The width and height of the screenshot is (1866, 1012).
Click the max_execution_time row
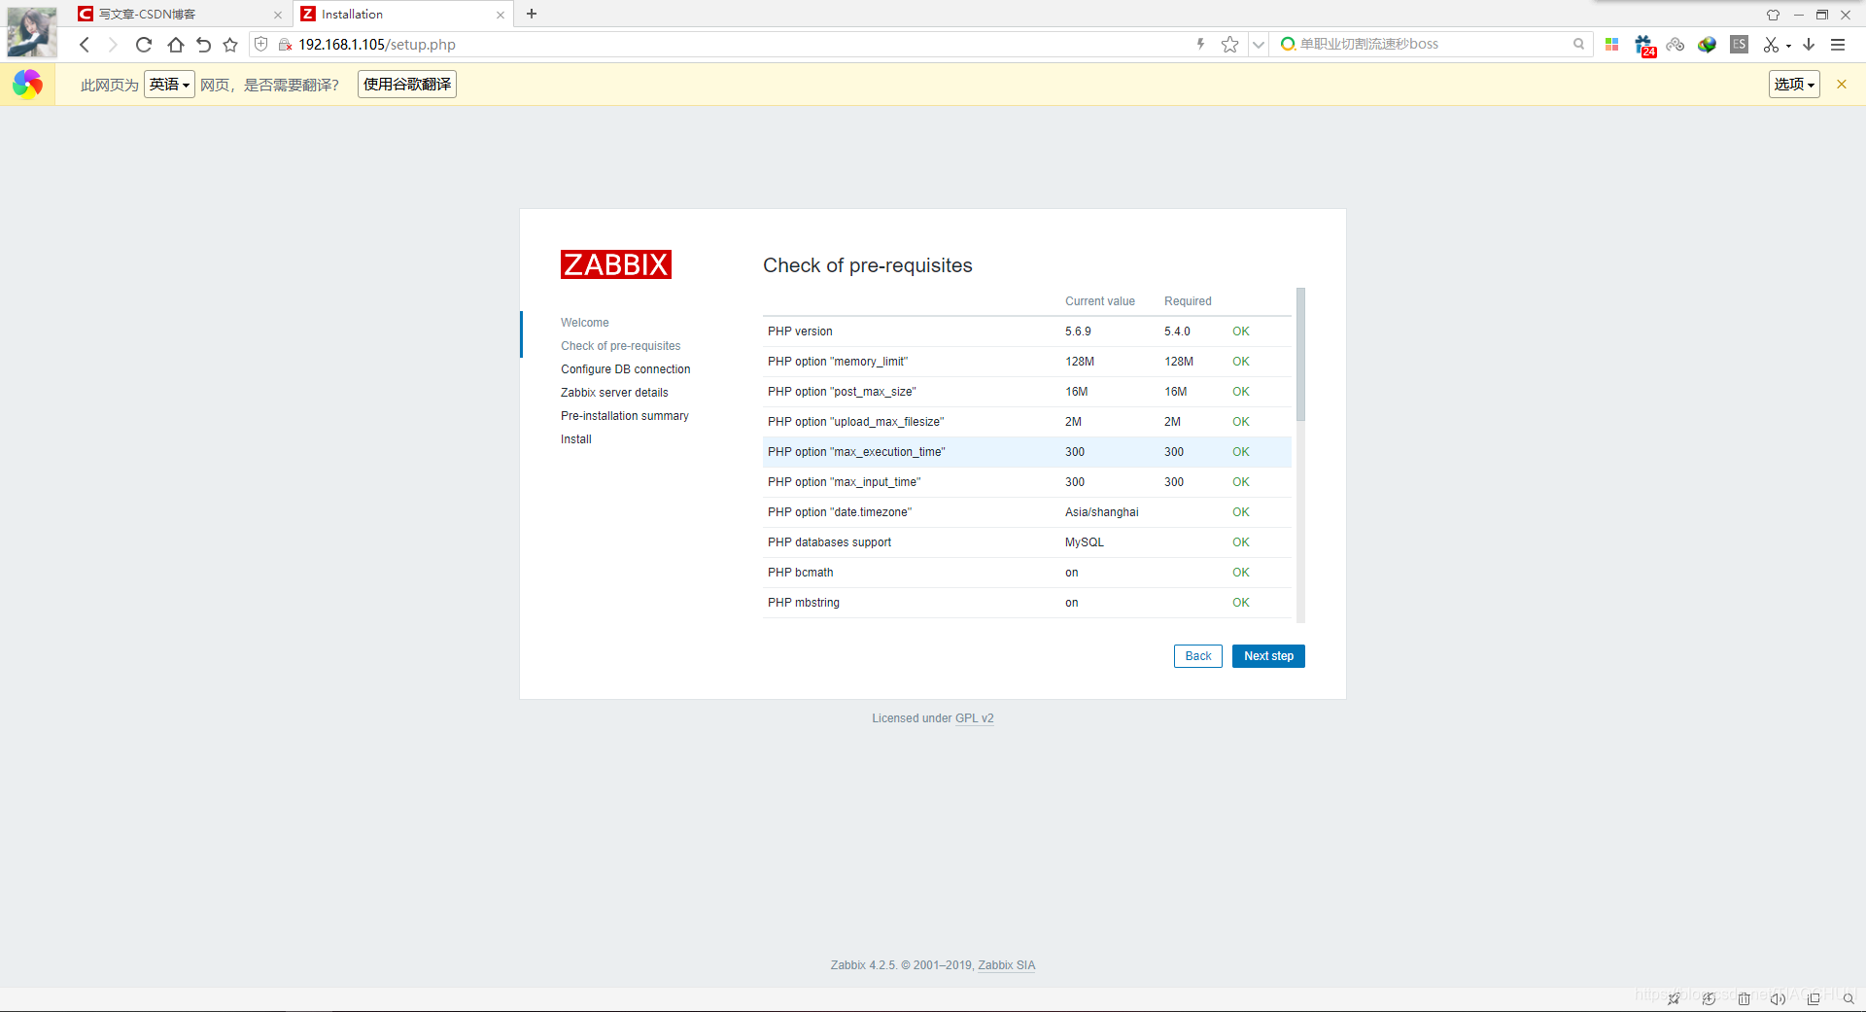click(1027, 452)
